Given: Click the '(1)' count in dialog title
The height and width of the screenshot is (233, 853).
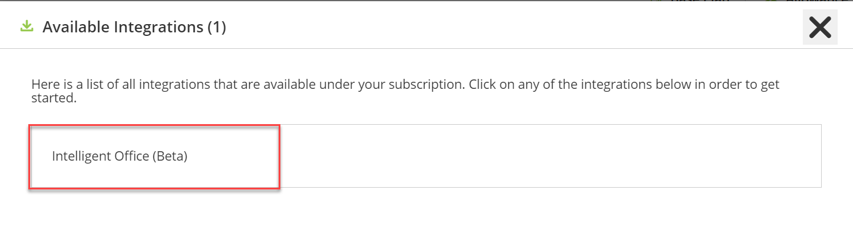Looking at the screenshot, I should (x=217, y=27).
